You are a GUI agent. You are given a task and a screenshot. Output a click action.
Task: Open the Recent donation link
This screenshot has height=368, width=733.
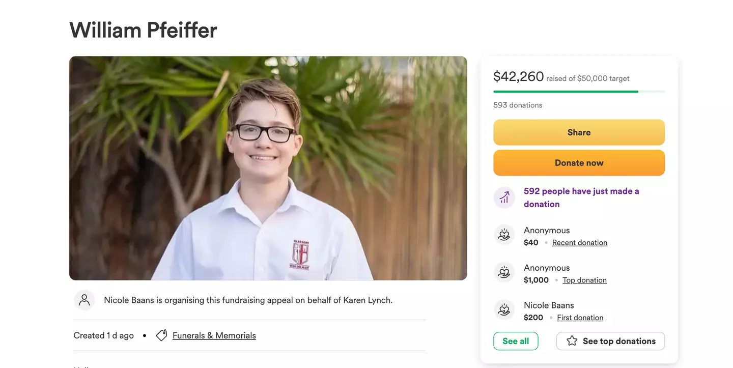pos(579,243)
